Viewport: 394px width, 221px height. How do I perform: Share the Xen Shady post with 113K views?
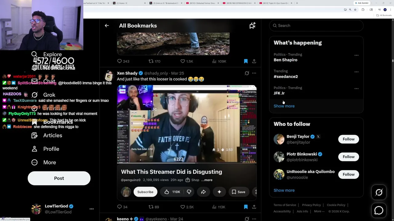pyautogui.click(x=254, y=207)
